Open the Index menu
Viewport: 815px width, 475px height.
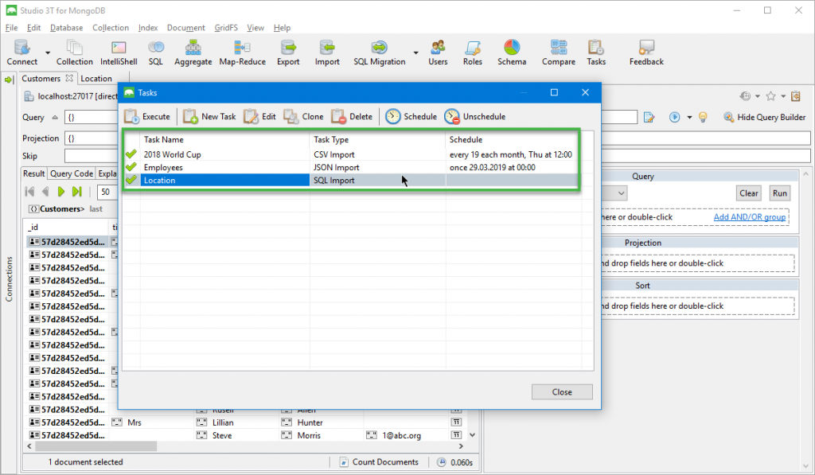click(x=148, y=28)
